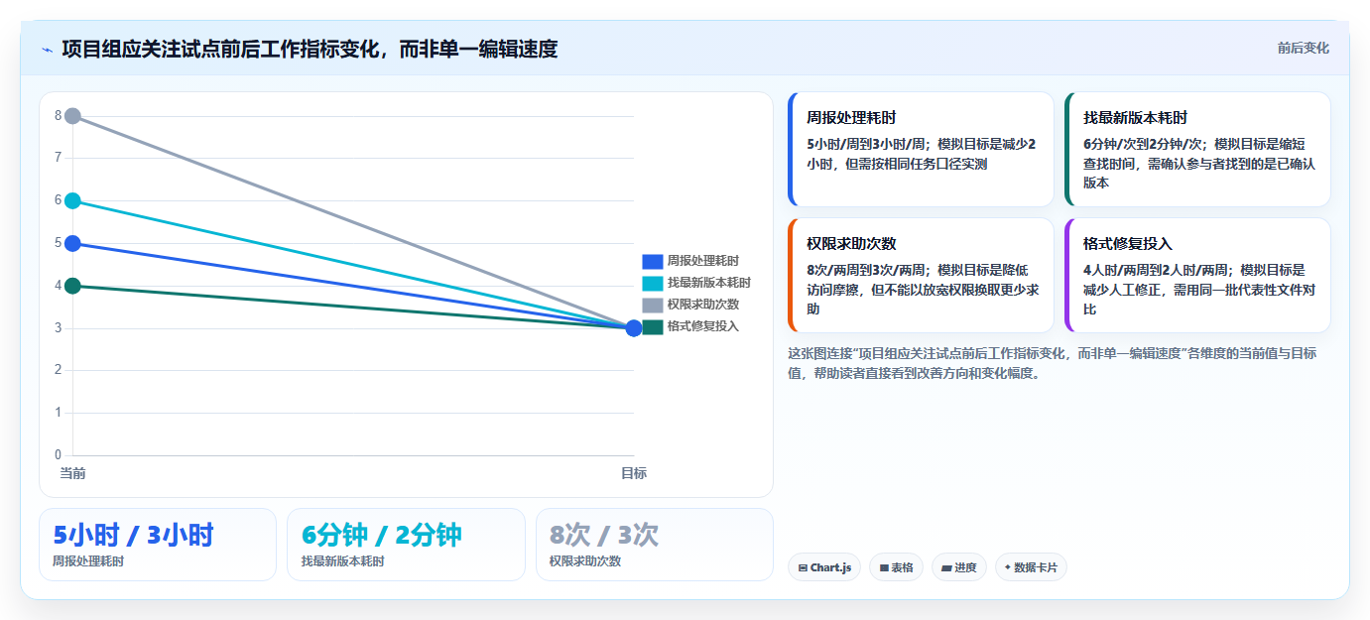1370x620 pixels.
Task: Toggle the gray 权限求助次数 legend swatch
Action: coord(652,305)
